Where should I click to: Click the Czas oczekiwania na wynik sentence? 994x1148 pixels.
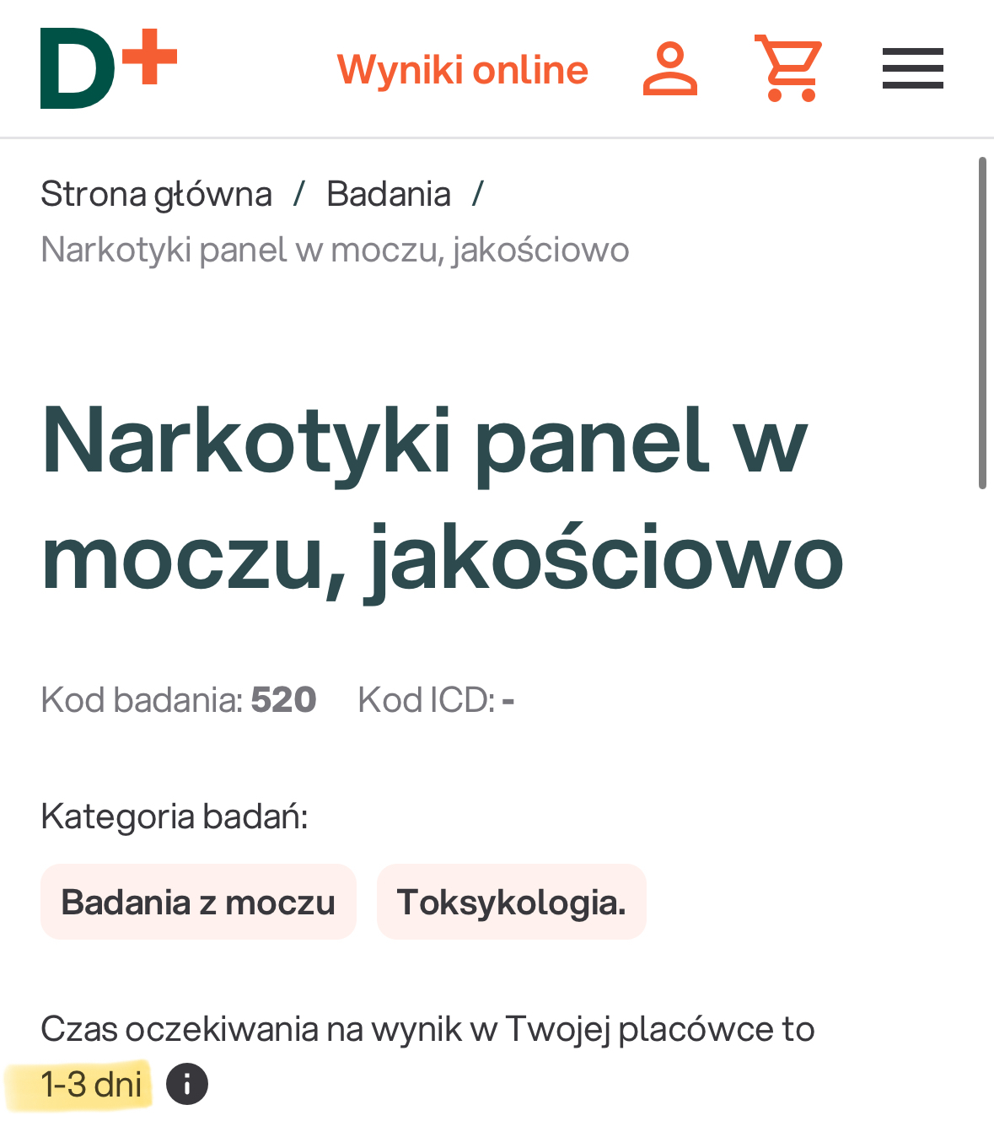[x=427, y=1029]
